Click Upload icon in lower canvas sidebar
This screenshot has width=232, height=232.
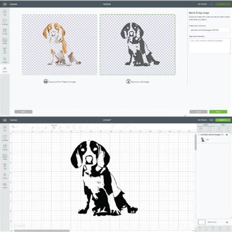pos(5,185)
